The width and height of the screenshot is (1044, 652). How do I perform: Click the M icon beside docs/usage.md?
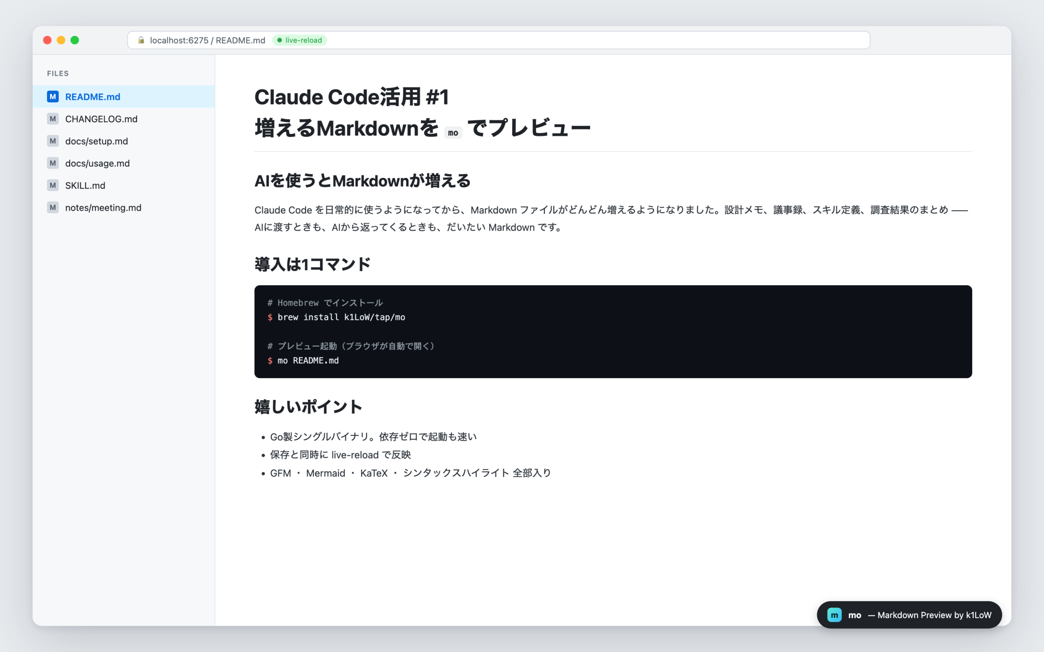pyautogui.click(x=53, y=163)
